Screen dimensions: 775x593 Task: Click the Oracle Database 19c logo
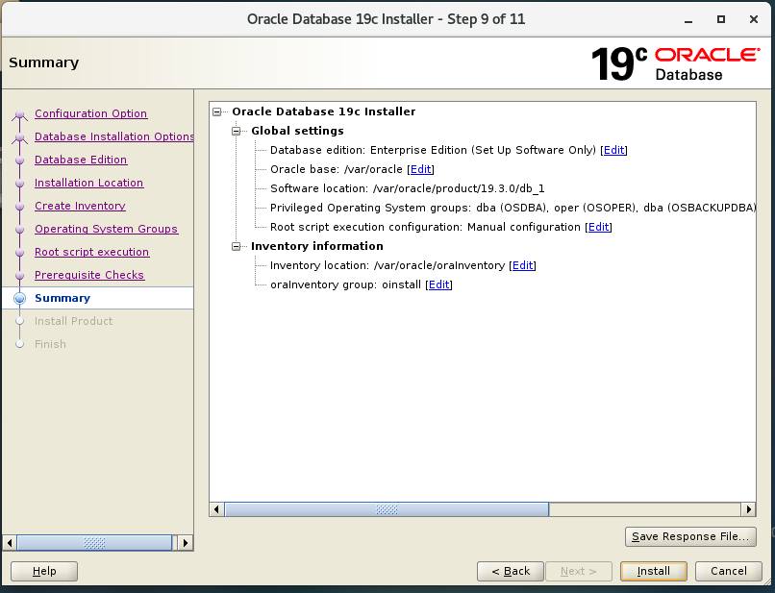(673, 62)
